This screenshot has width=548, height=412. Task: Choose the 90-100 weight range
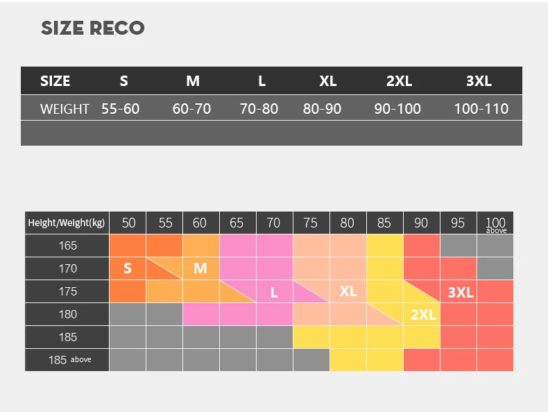(397, 109)
